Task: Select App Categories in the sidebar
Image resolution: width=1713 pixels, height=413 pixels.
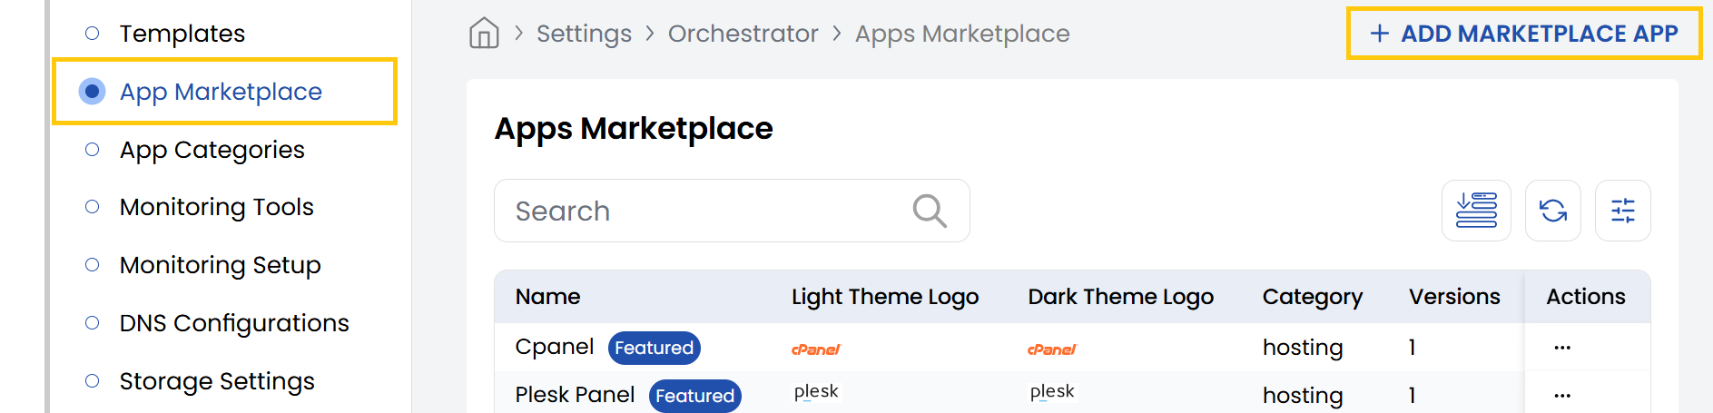Action: tap(212, 150)
